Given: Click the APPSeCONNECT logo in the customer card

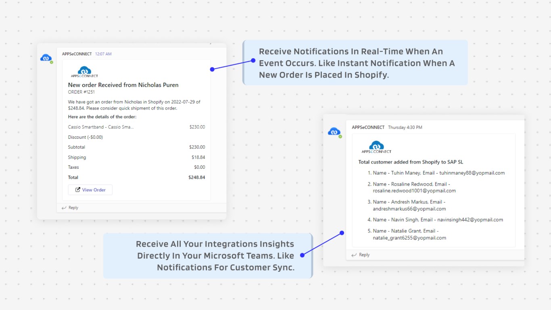Looking at the screenshot, I should 376,147.
